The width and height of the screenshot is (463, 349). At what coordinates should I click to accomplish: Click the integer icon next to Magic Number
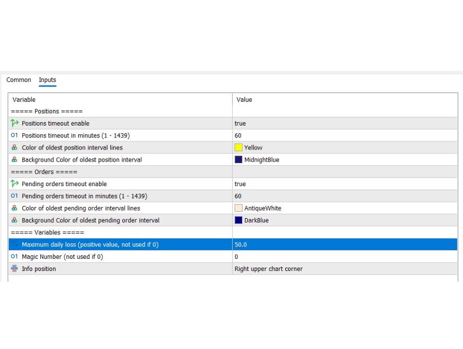click(14, 257)
